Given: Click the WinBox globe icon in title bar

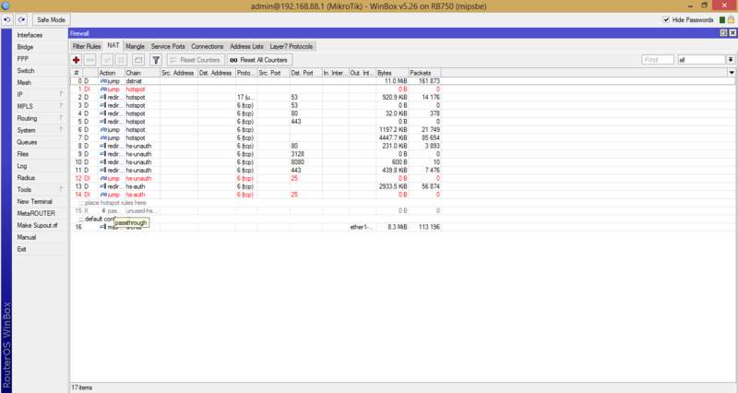Looking at the screenshot, I should 6,6.
